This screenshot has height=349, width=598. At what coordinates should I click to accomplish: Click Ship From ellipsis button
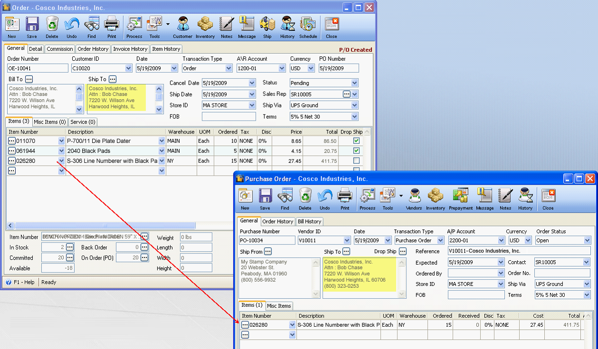[x=268, y=252]
